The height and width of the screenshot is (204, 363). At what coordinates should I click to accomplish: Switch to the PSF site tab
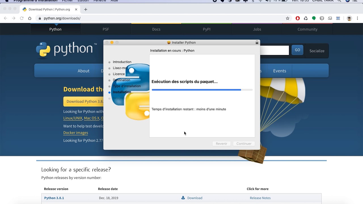pos(106,29)
